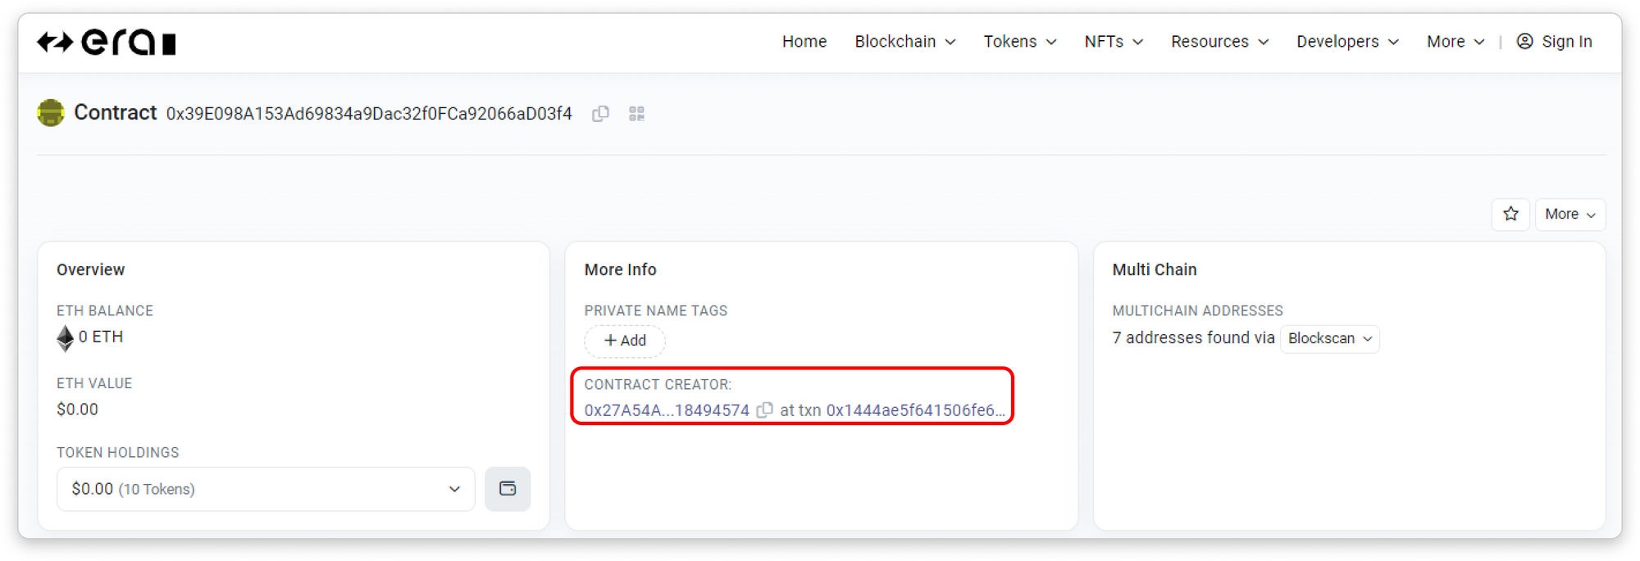
Task: Expand the Blockchain menu
Action: (x=904, y=42)
